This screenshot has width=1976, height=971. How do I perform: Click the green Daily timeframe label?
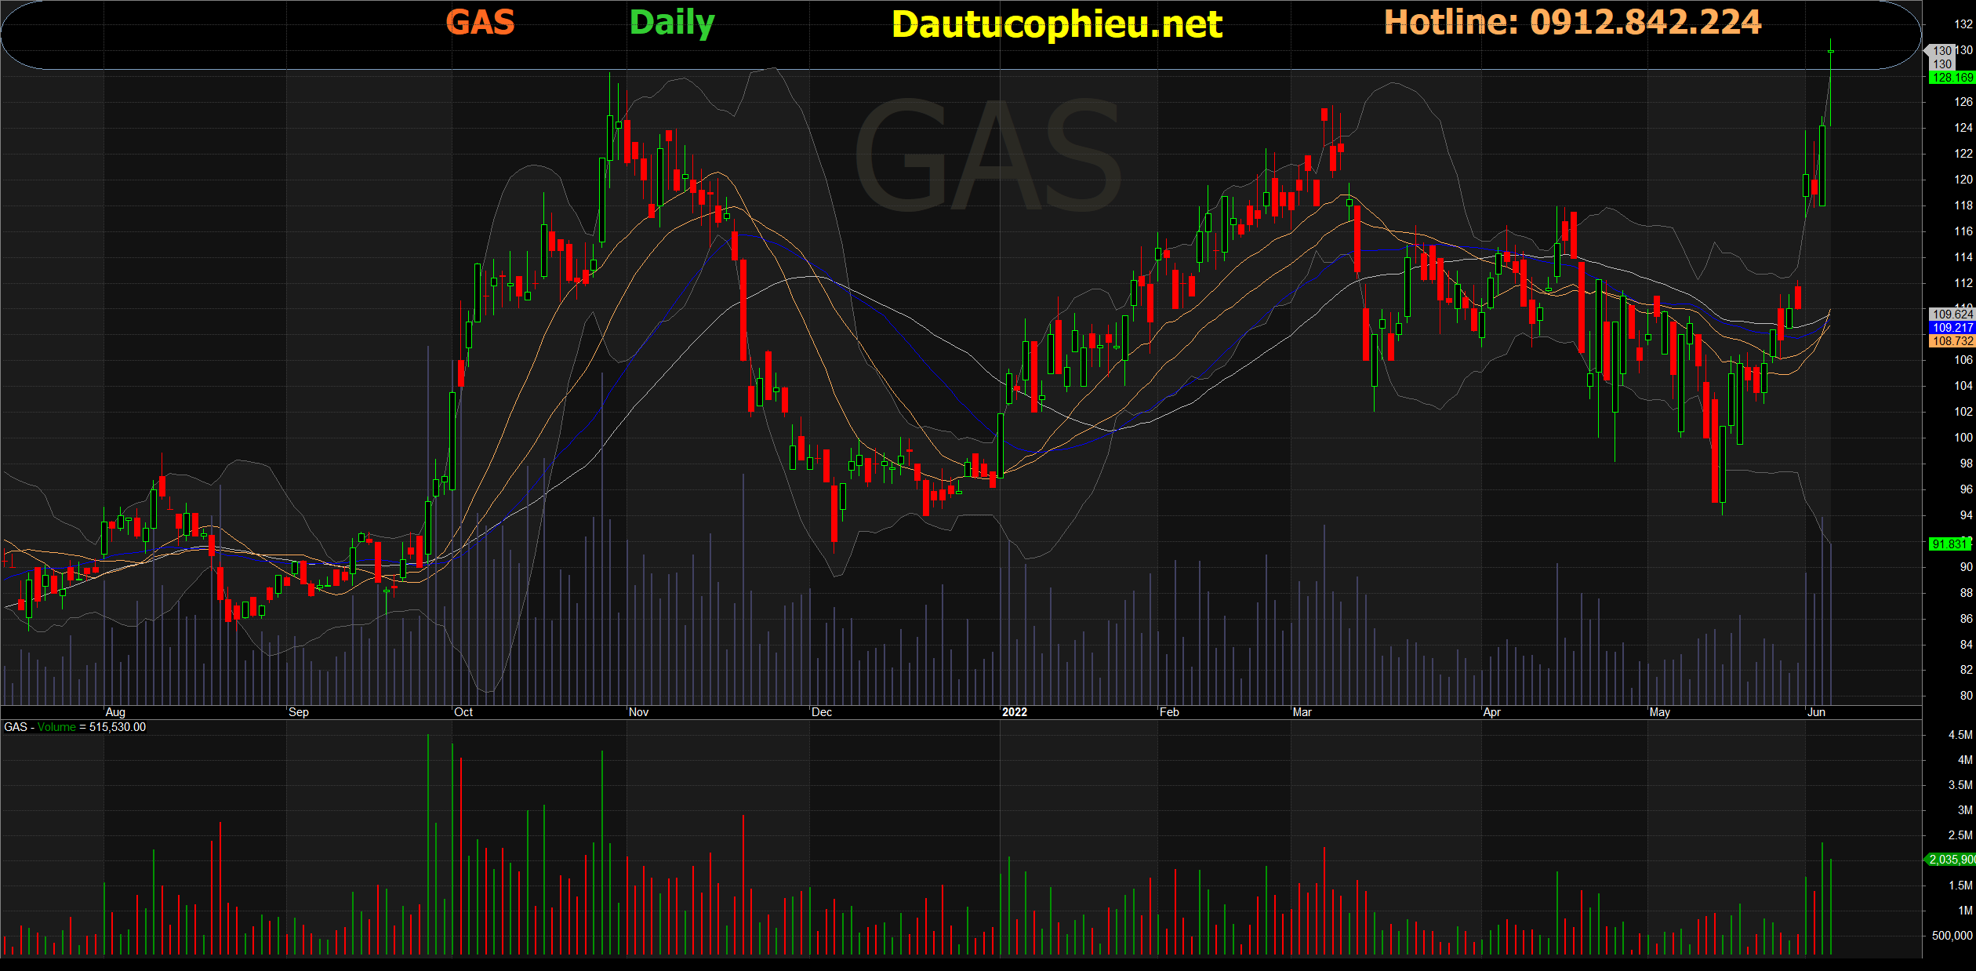tap(672, 24)
